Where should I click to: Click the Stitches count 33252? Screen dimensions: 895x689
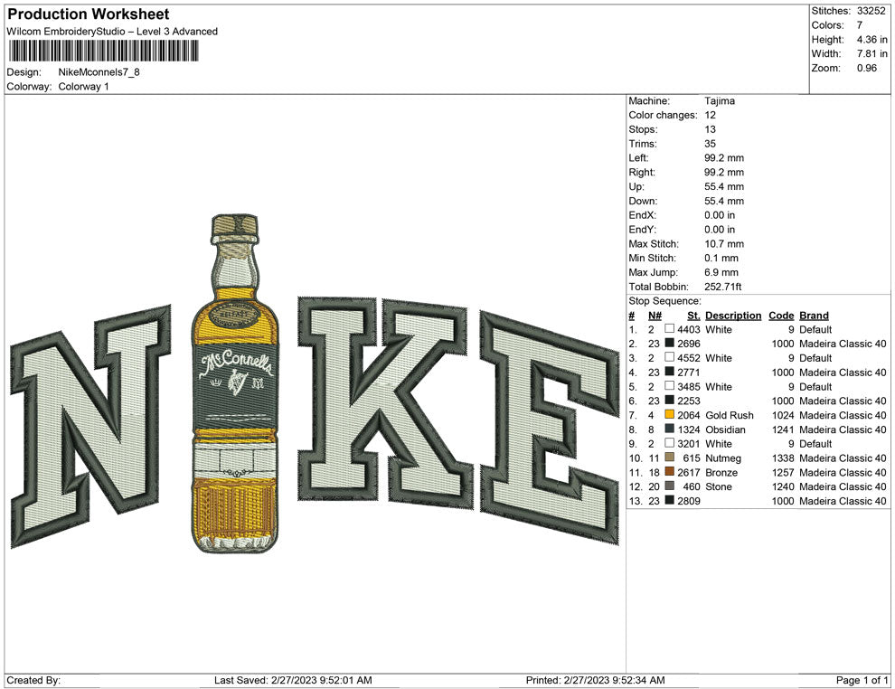(x=871, y=11)
